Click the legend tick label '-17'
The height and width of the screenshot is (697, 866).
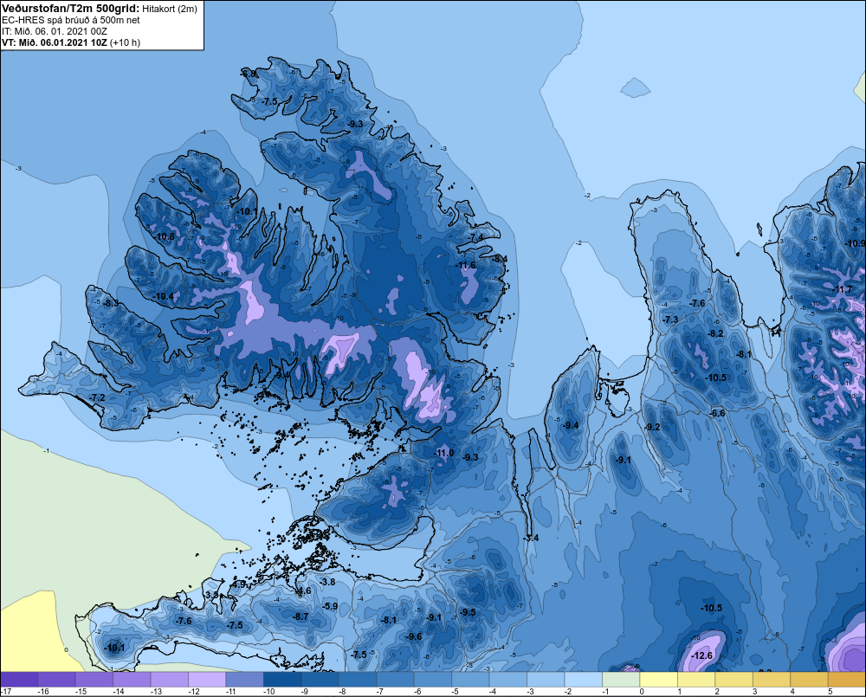(x=5, y=692)
